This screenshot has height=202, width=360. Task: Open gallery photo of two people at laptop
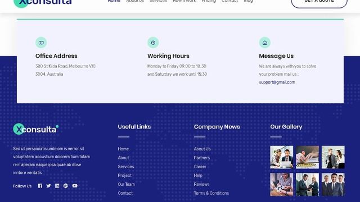click(281, 157)
